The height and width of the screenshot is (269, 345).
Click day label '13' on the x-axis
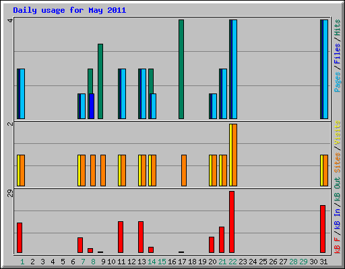tap(142, 262)
